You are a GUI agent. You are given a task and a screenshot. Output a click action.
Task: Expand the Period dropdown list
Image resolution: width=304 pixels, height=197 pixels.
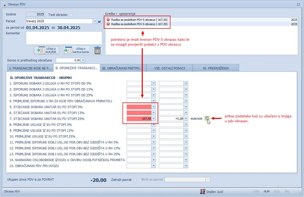click(x=95, y=21)
